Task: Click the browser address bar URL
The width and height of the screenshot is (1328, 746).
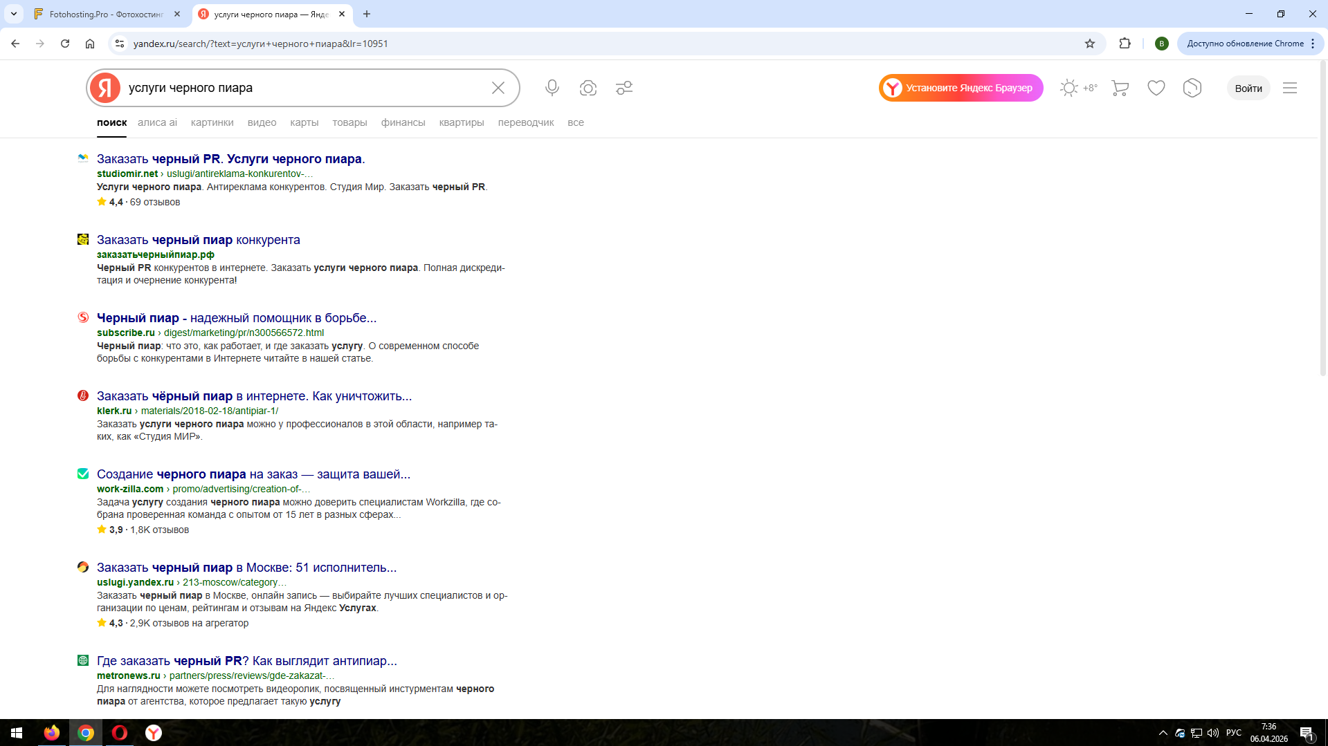Action: (x=260, y=44)
